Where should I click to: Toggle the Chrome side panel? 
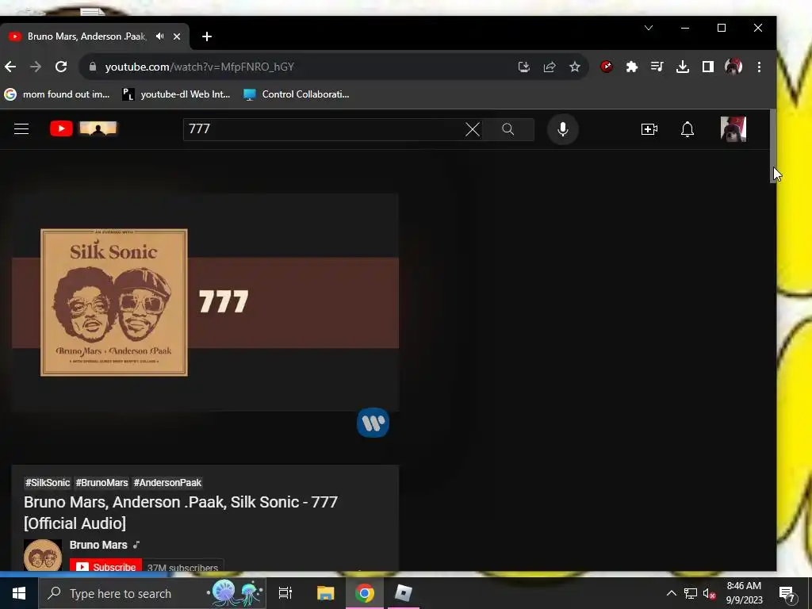708,67
